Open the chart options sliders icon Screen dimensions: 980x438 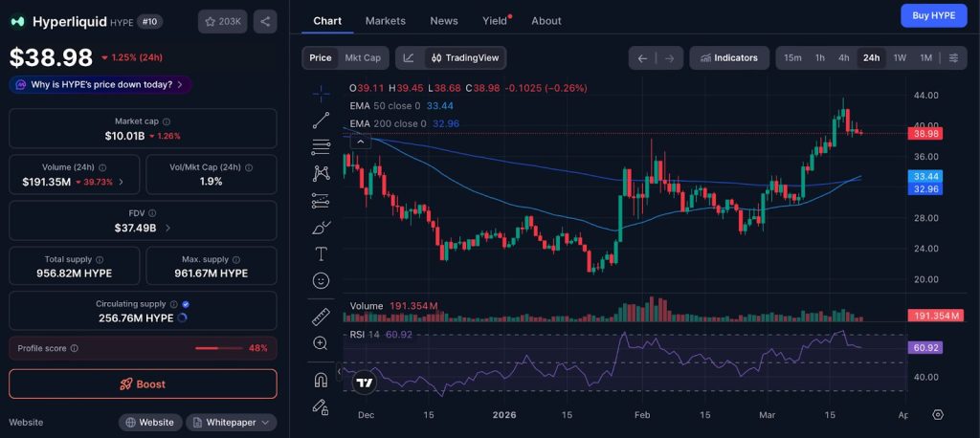pos(954,58)
